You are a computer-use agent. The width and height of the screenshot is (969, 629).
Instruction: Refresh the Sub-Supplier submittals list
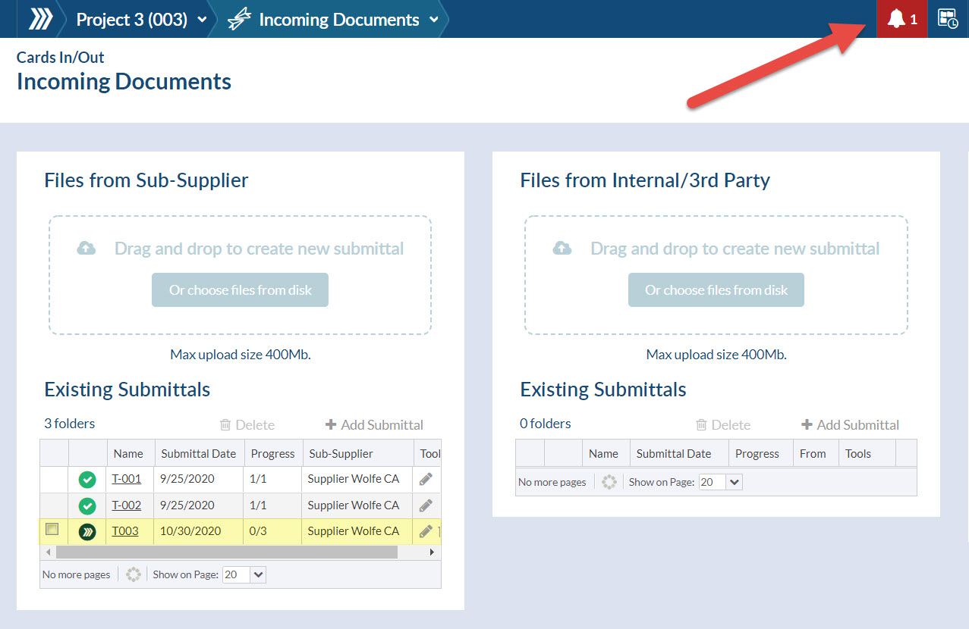(x=134, y=574)
